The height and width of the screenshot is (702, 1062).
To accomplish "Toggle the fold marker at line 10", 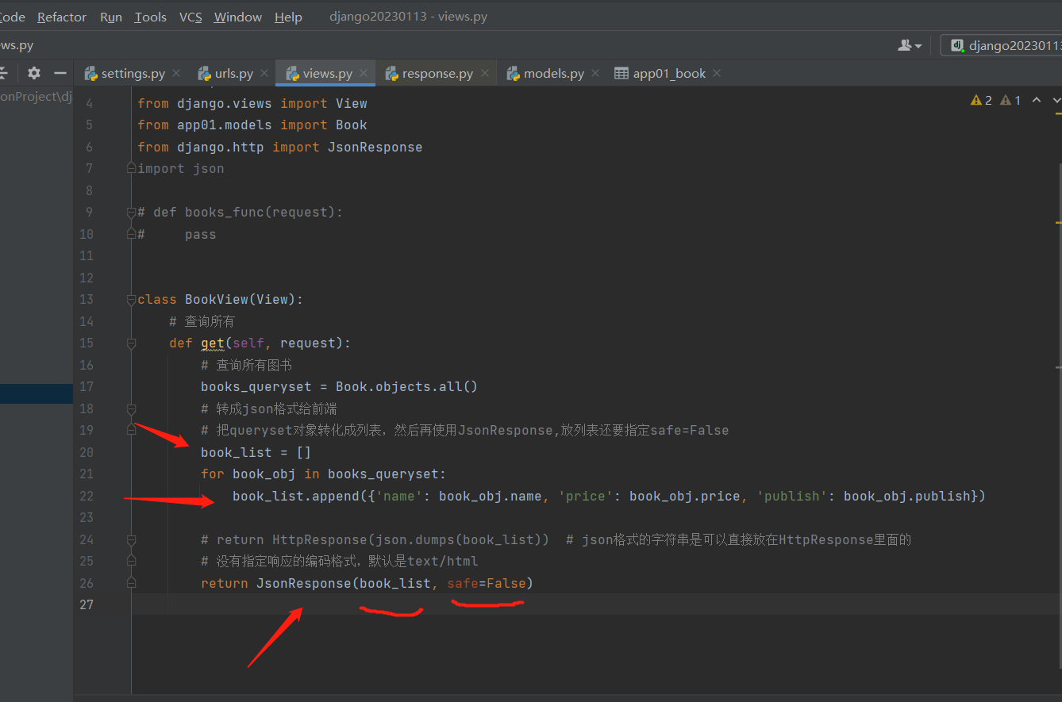I will (x=132, y=234).
